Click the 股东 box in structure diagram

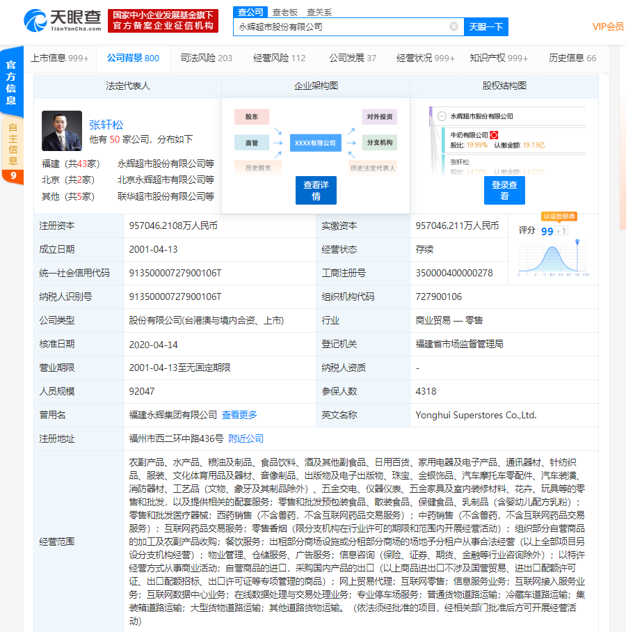point(252,116)
